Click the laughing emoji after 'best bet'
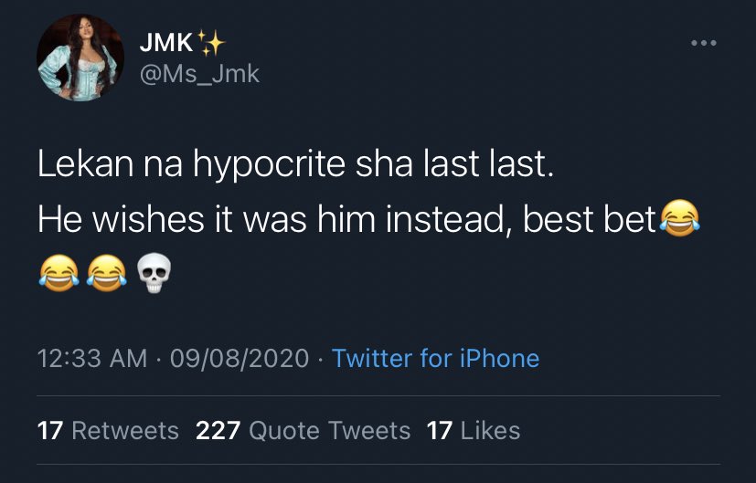 tap(678, 220)
